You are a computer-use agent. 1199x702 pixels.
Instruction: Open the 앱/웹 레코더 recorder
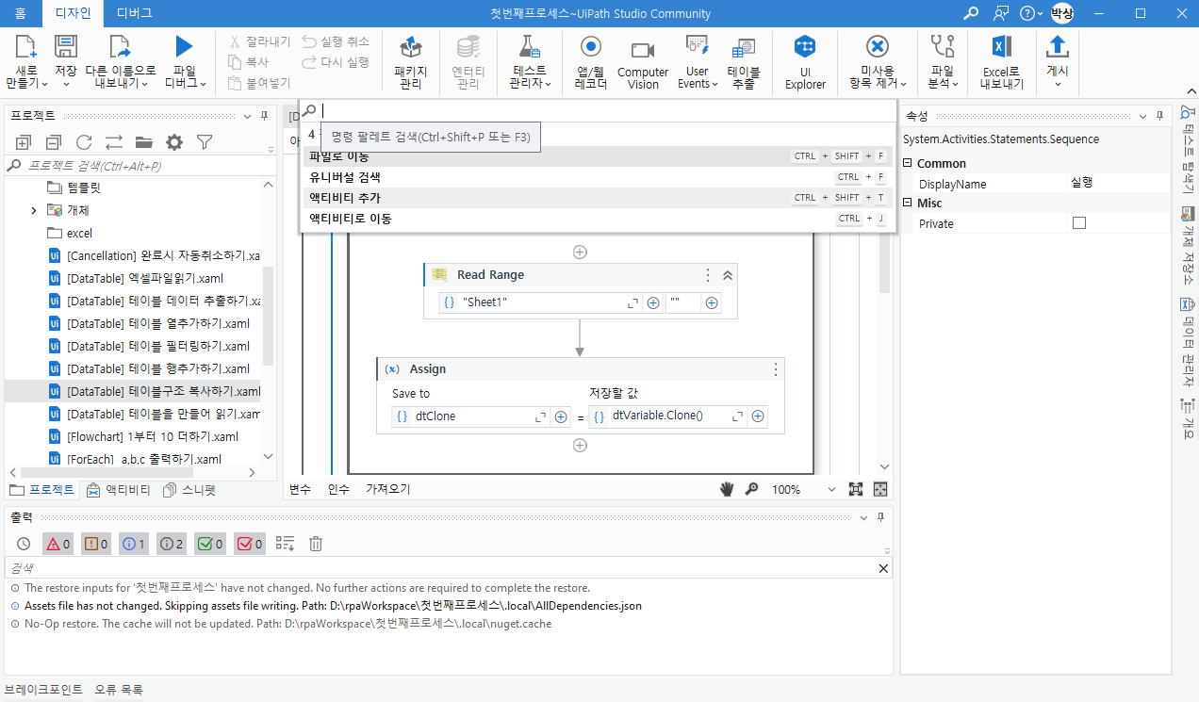tap(591, 47)
